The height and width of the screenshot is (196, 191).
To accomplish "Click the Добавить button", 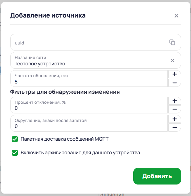I will tap(157, 176).
